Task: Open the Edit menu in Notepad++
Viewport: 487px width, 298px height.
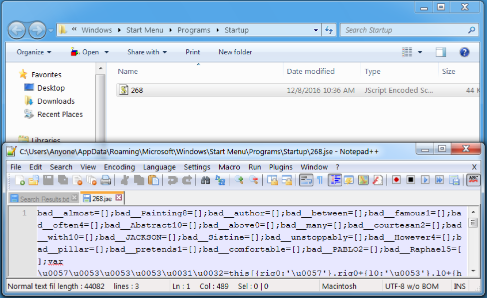Action: 35,167
